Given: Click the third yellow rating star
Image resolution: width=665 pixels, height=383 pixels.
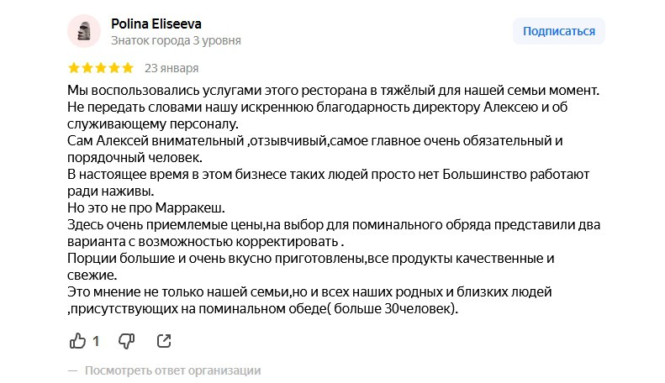Looking at the screenshot, I should tap(101, 68).
